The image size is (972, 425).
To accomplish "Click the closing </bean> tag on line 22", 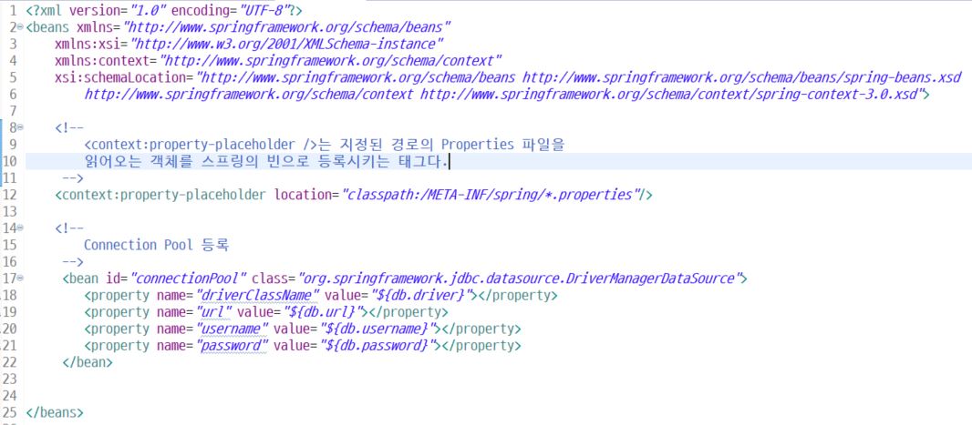I will tap(88, 362).
